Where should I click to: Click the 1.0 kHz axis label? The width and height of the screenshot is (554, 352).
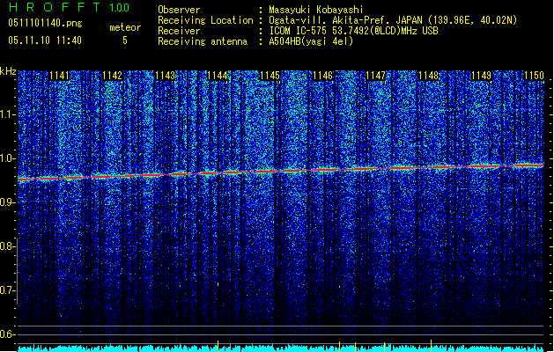click(8, 159)
